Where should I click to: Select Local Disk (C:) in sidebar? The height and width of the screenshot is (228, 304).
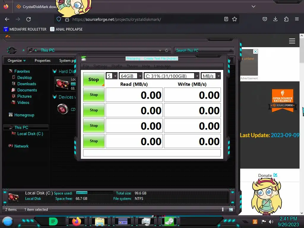[30, 134]
